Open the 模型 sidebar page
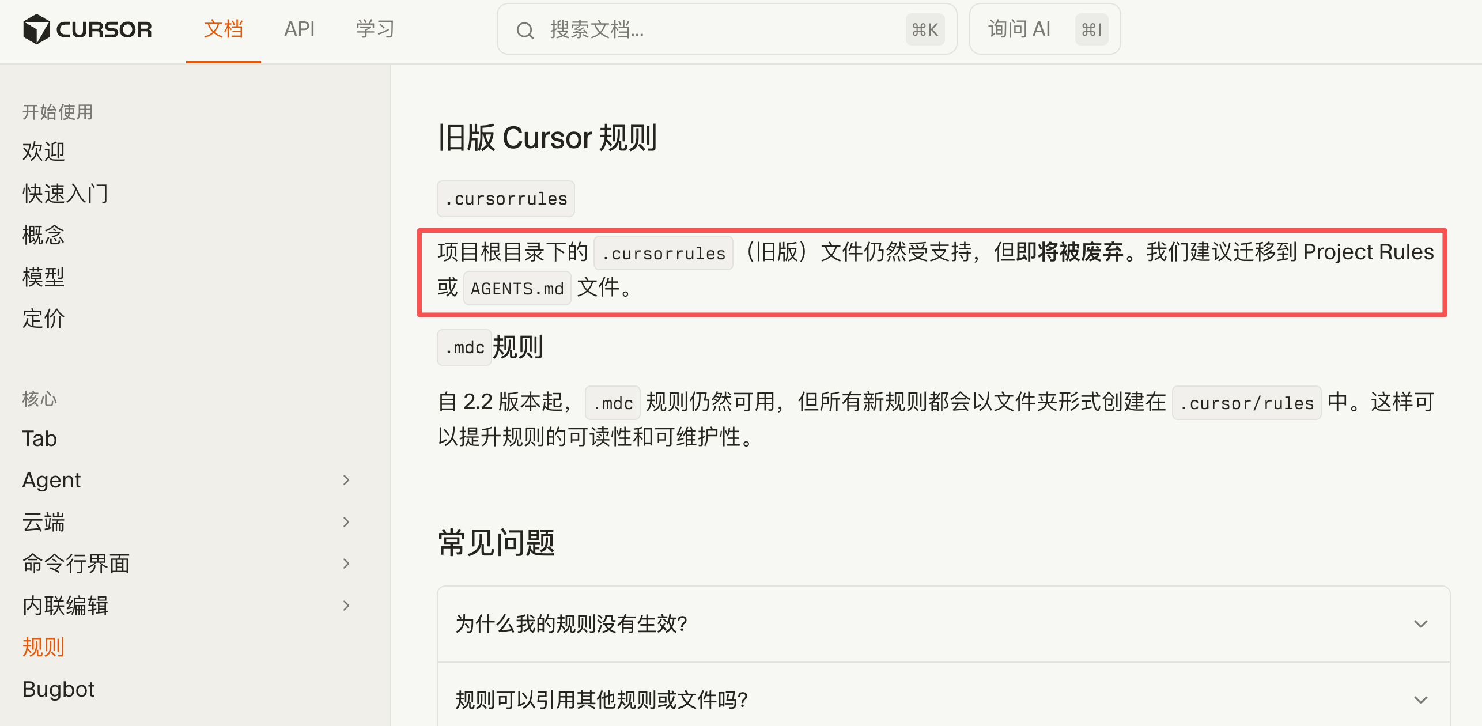The width and height of the screenshot is (1482, 726). (43, 277)
